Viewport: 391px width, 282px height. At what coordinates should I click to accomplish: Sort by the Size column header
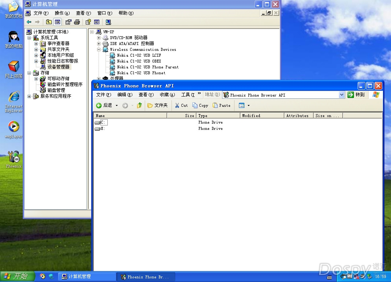pyautogui.click(x=181, y=116)
